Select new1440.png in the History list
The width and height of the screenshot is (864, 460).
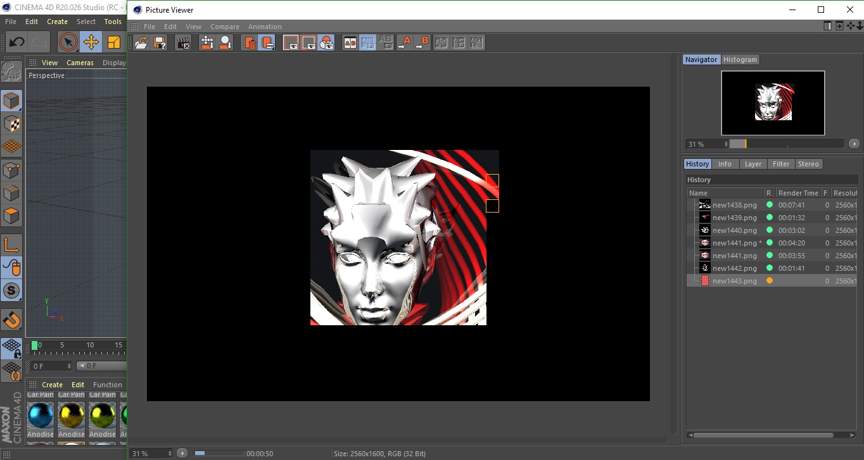coord(734,230)
